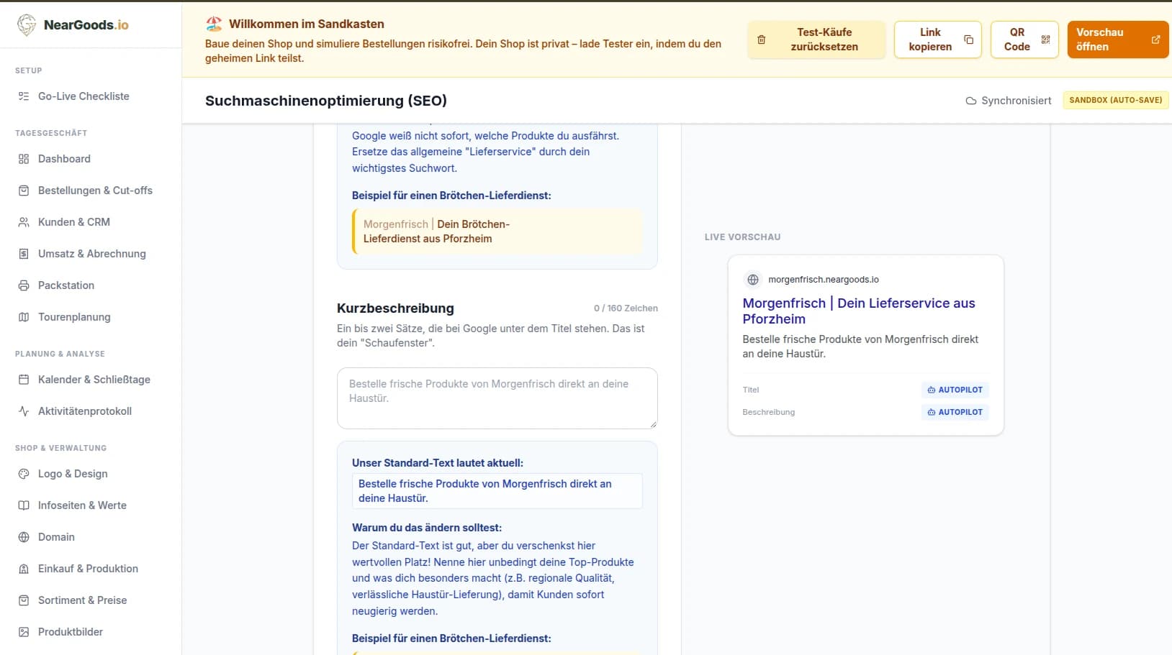
Task: Click the 'Kurzbeschreibung' section heading
Action: (x=395, y=308)
